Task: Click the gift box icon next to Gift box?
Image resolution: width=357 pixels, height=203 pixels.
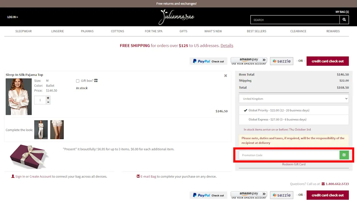Action: coord(96,80)
